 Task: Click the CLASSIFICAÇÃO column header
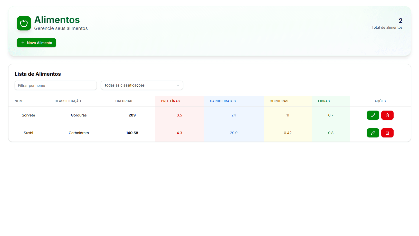click(68, 101)
